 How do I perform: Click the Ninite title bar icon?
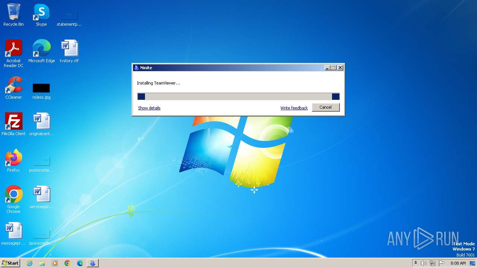(x=136, y=68)
